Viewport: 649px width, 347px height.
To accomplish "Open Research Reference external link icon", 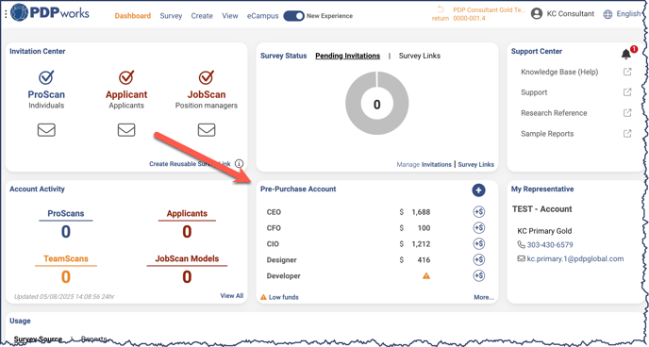I will (627, 113).
